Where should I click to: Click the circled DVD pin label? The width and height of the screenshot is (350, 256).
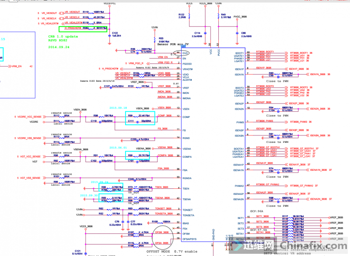[185, 53]
